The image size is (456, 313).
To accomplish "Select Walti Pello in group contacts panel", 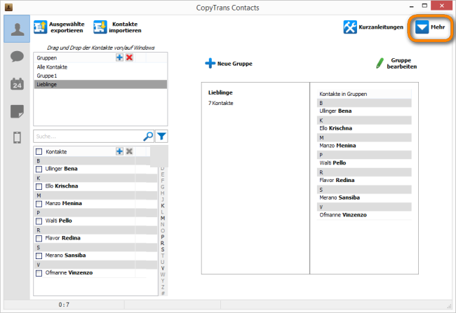I will pyautogui.click(x=364, y=163).
